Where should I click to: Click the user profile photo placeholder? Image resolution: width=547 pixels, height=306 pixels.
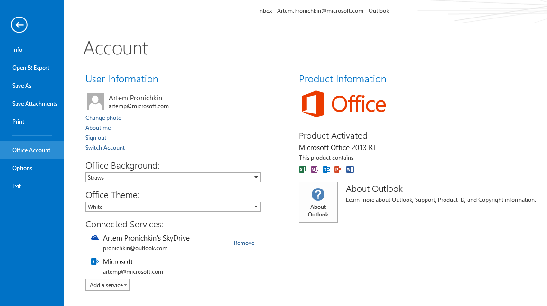pos(95,102)
